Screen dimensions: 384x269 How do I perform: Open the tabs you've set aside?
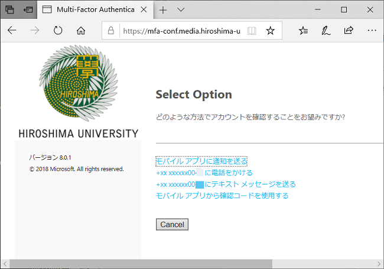tap(9, 9)
